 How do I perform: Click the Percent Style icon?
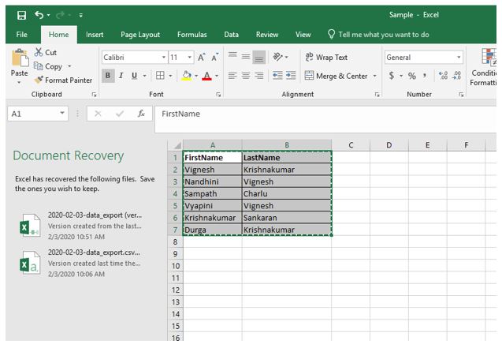[411, 76]
